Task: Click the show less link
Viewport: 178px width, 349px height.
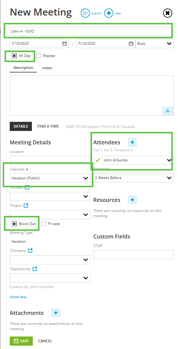Action: pyautogui.click(x=18, y=297)
